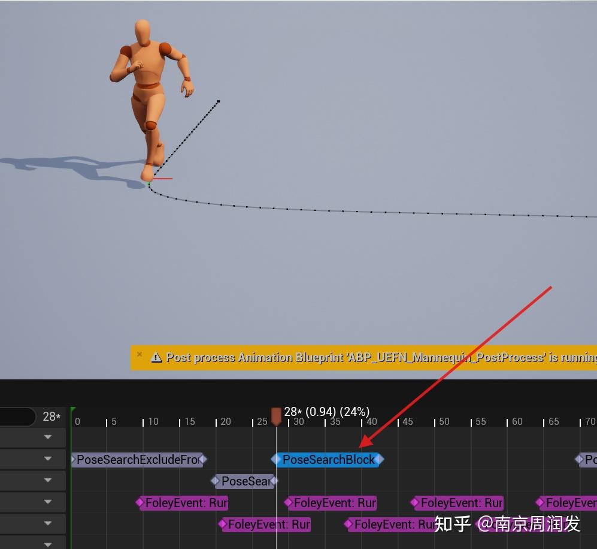The width and height of the screenshot is (597, 549).
Task: Open dropdown of the PoseSearchBlock track
Action: [47, 458]
